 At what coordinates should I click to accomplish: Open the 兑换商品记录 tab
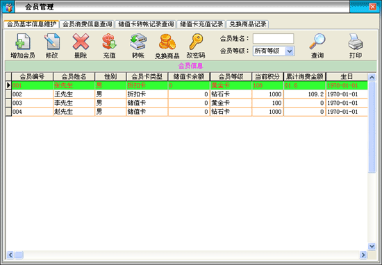pos(247,24)
